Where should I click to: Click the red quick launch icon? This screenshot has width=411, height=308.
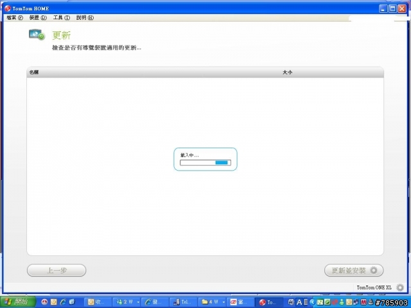pos(44,302)
